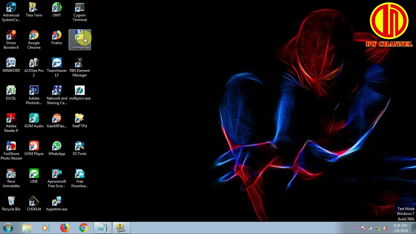Launch TeamViewer 13 shortcut
The height and width of the screenshot is (234, 416).
[x=57, y=67]
